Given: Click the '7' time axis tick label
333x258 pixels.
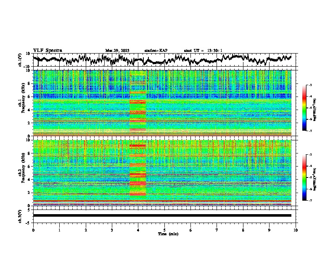Looking at the screenshot, I should (x=217, y=230).
